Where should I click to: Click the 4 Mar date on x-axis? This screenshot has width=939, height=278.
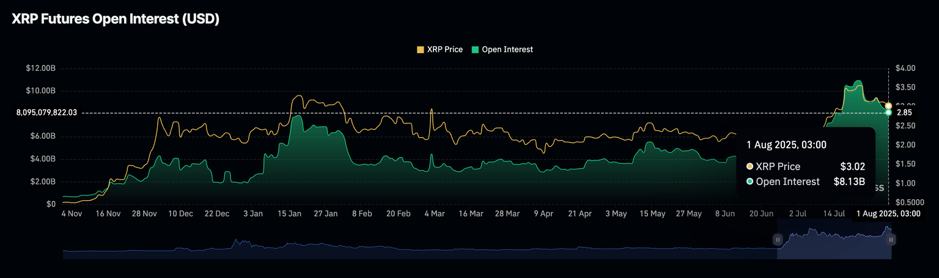click(434, 214)
